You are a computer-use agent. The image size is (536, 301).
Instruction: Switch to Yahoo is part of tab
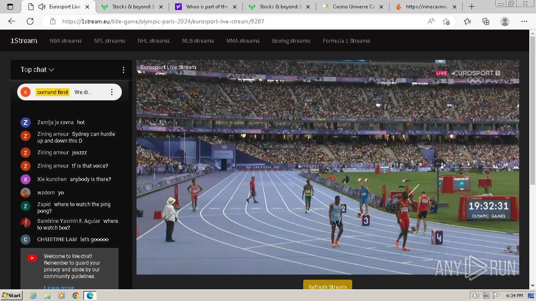point(206,7)
